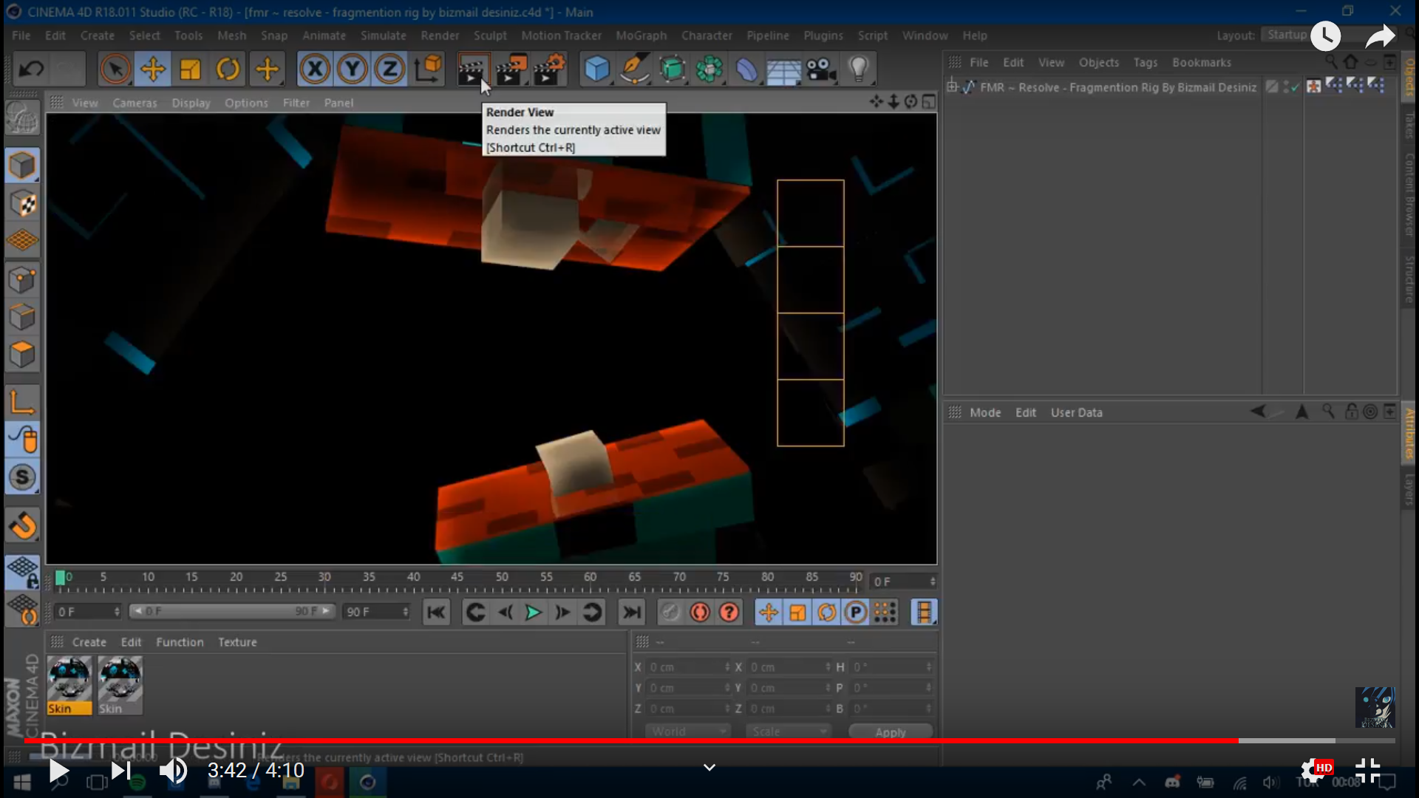Select Edges mode icon
Image resolution: width=1419 pixels, height=798 pixels.
22,317
